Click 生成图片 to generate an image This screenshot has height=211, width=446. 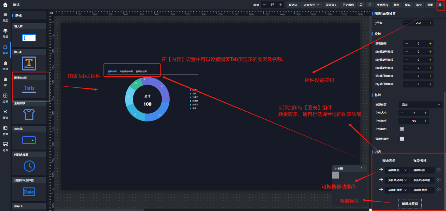click(383, 5)
